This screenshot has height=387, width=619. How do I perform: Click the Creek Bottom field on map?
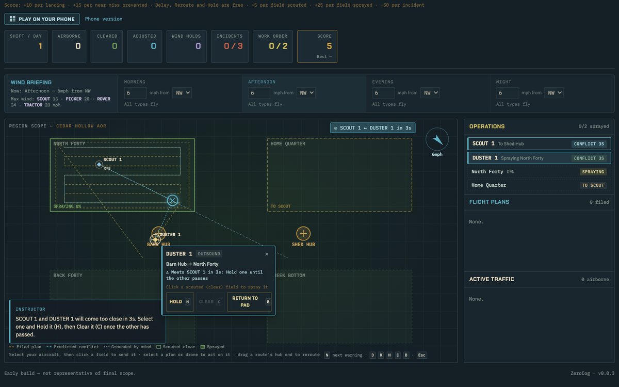click(x=339, y=307)
